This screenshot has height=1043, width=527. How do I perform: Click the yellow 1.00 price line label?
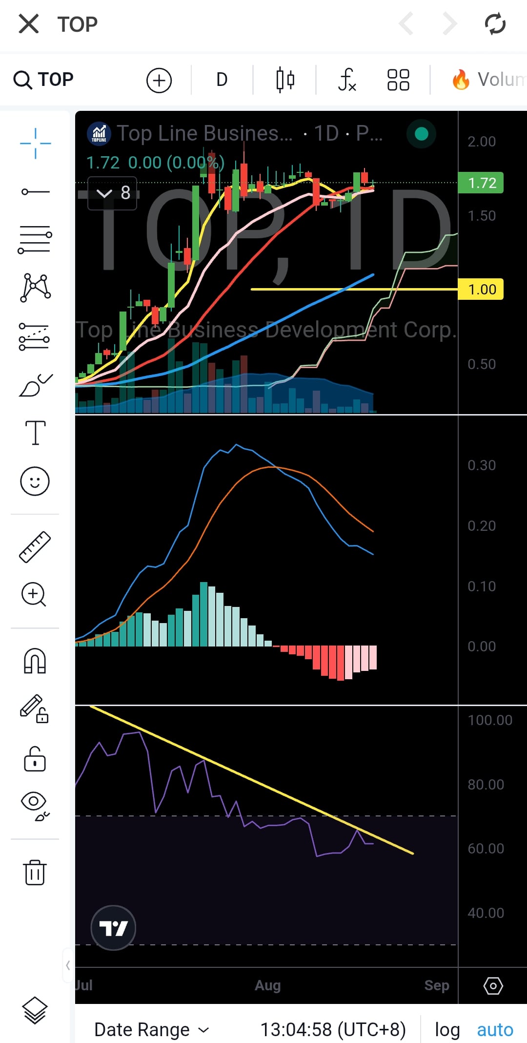[481, 289]
